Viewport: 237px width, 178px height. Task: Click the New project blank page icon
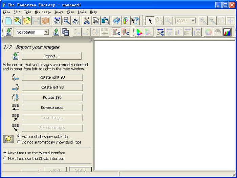click(8, 21)
